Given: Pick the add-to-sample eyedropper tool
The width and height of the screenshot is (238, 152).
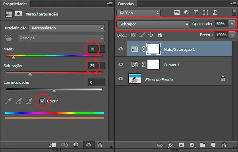Looking at the screenshot, I should 19,101.
